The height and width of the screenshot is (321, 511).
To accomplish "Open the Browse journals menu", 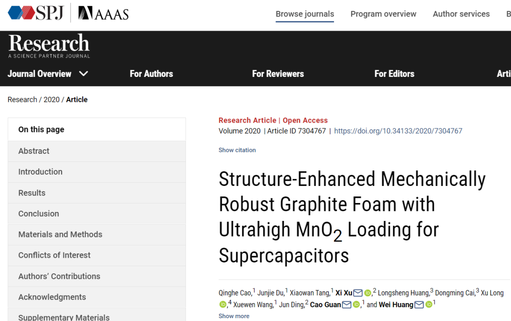I will [305, 14].
